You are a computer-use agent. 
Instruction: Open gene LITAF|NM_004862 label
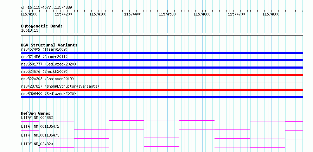pos(37,118)
